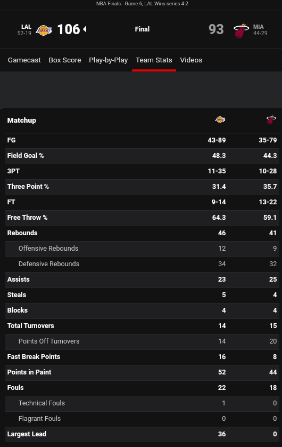Click the Lakers logo in the score header
The width and height of the screenshot is (282, 447).
point(44,30)
